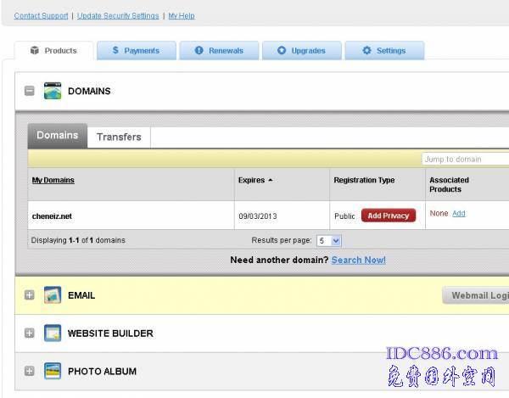Open the Payments tab
509x398 pixels.
136,51
